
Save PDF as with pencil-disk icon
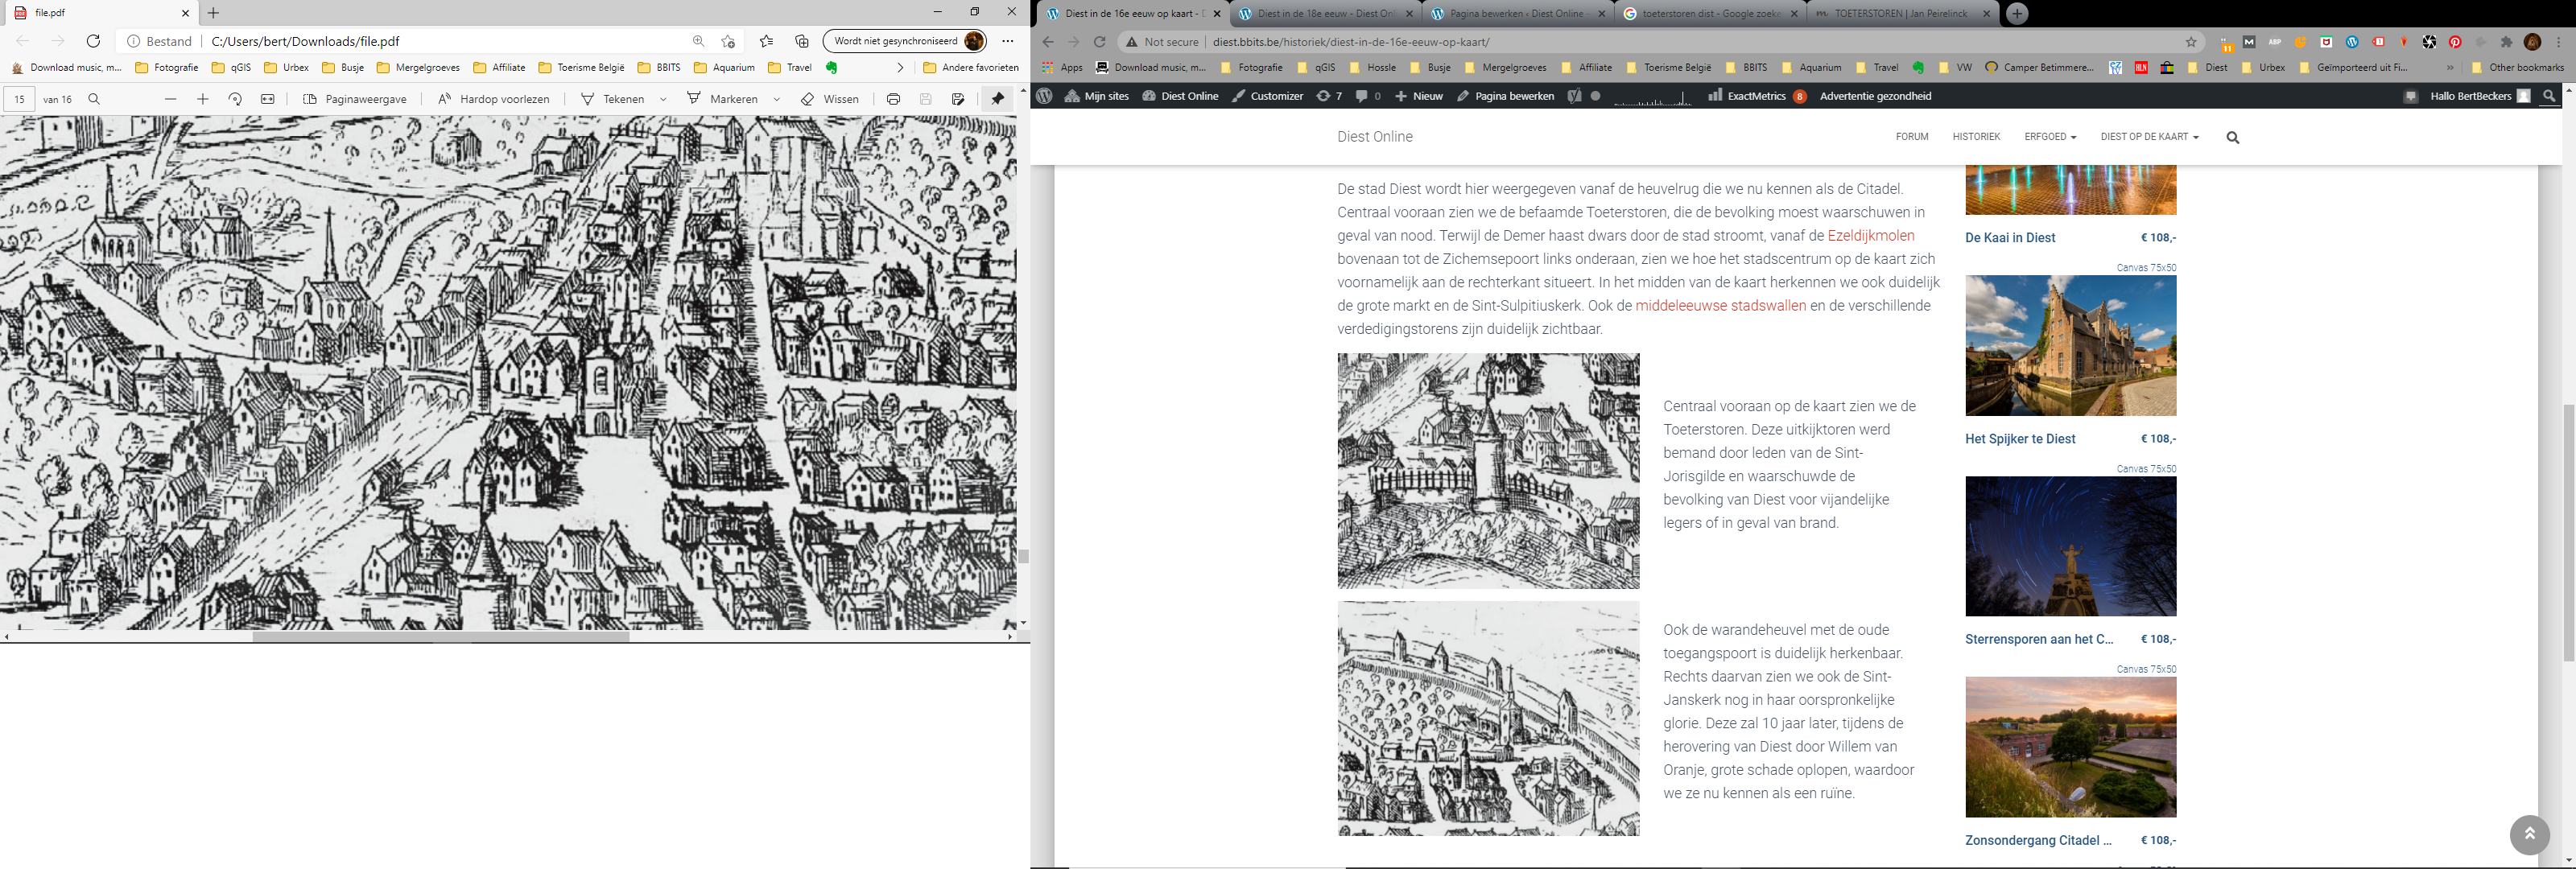[958, 99]
